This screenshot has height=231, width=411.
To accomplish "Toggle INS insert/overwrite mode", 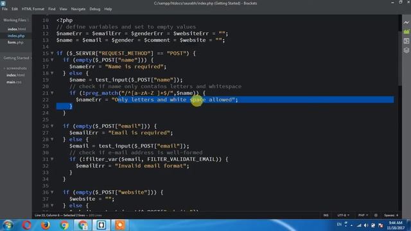I will 326,216.
